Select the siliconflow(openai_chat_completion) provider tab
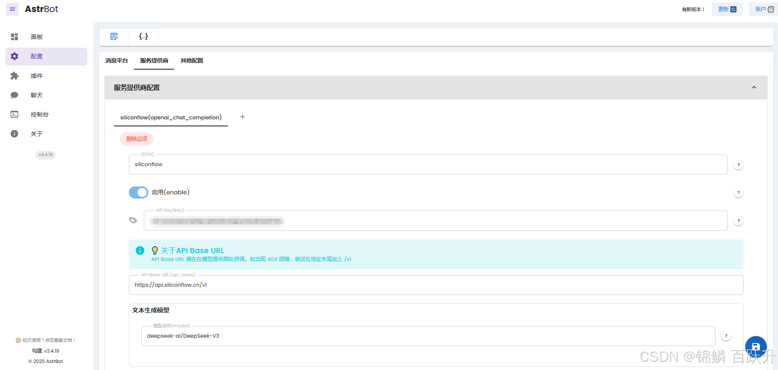This screenshot has width=778, height=370. [171, 117]
